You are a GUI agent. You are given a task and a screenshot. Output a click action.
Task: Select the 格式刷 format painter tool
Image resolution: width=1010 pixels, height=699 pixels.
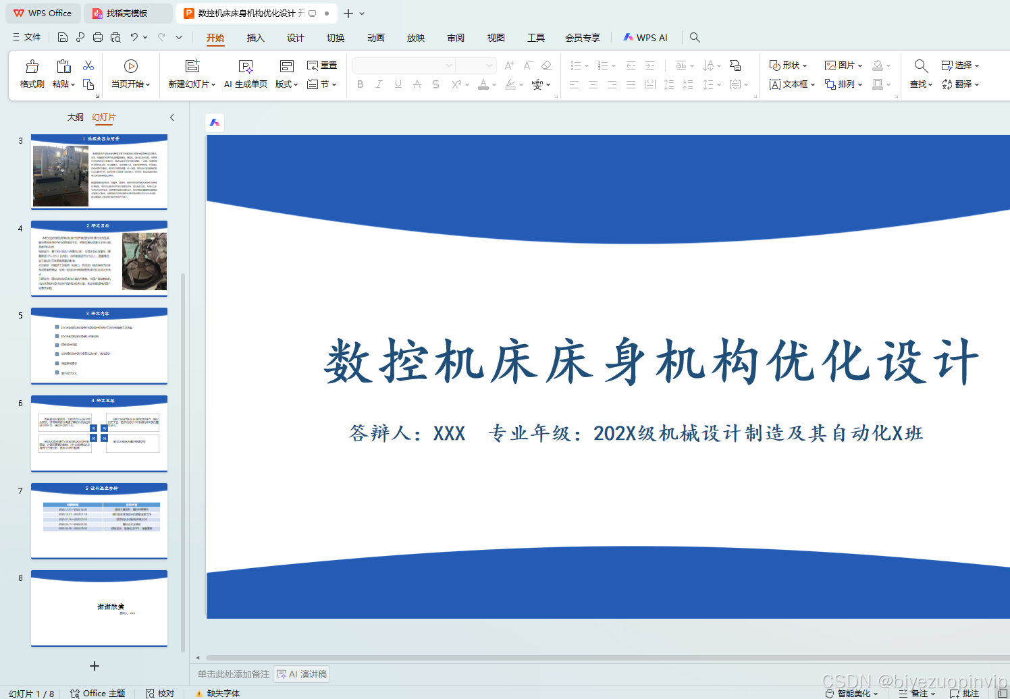coord(31,73)
